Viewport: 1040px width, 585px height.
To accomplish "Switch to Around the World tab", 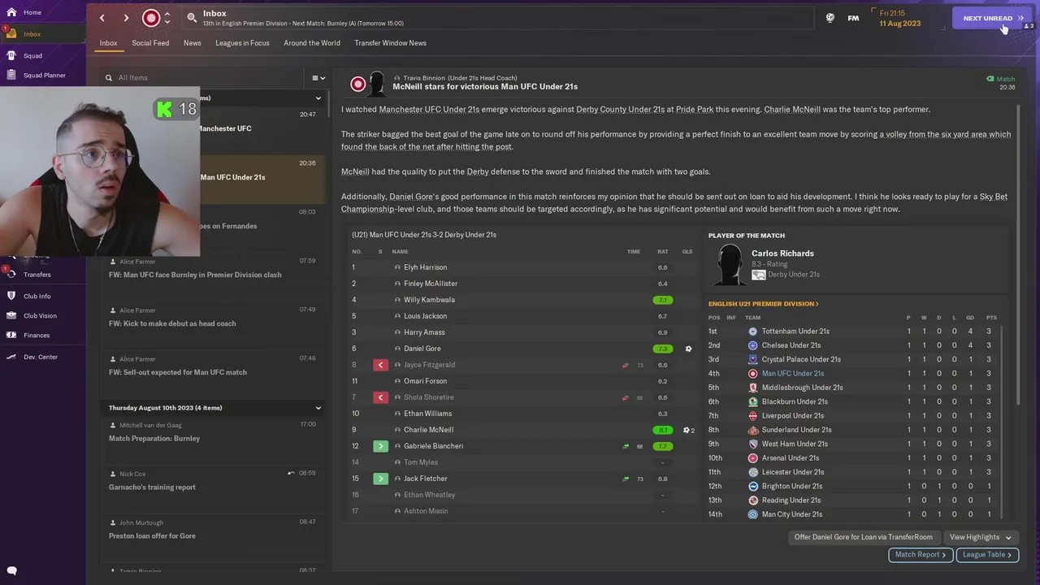I will [312, 43].
